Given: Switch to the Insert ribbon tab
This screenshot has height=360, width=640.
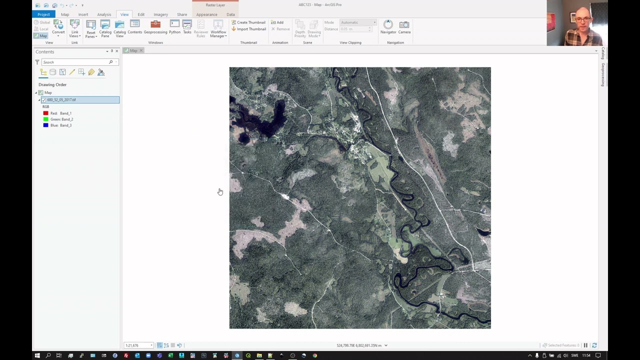Looking at the screenshot, I should 83,14.
